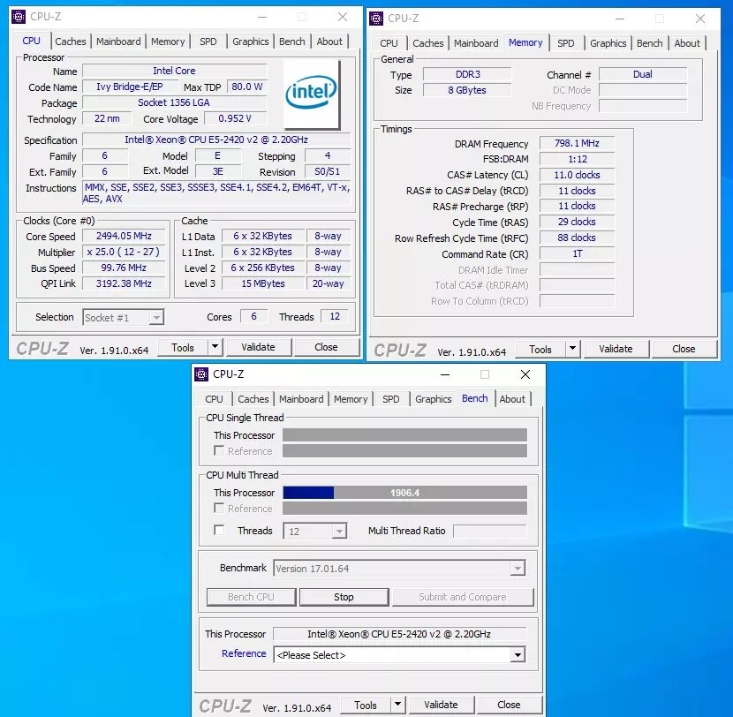Click the Stop button in Bench window

pos(344,597)
